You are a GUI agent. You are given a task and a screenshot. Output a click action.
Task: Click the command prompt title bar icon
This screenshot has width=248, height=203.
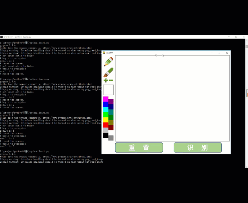(2, 37)
